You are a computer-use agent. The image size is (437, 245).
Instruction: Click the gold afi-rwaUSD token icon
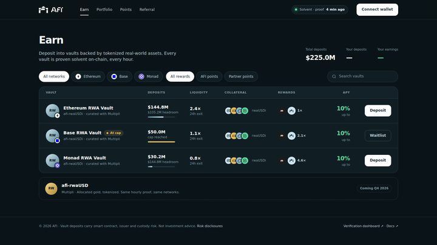pos(51,188)
